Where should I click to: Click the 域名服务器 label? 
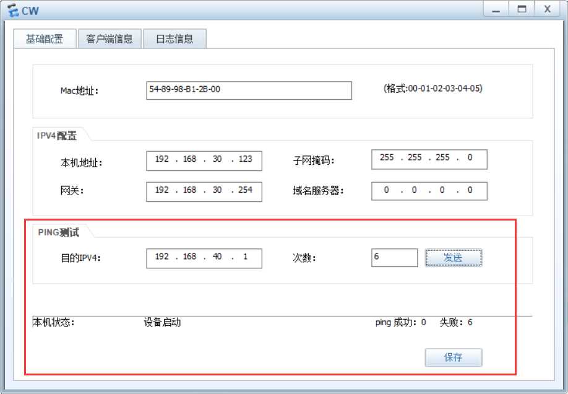[318, 191]
